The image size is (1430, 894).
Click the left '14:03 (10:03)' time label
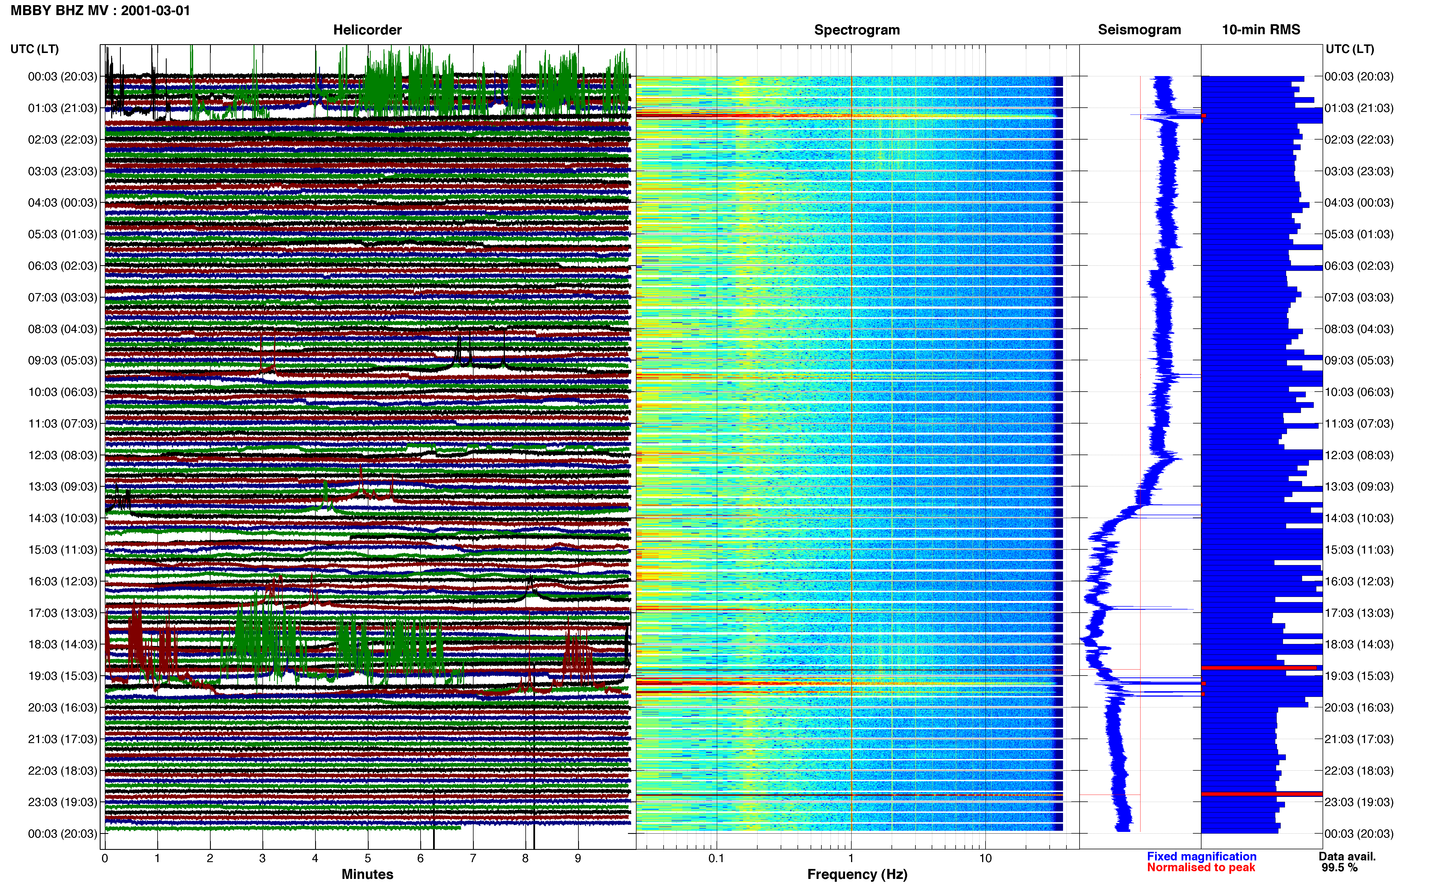coord(63,519)
